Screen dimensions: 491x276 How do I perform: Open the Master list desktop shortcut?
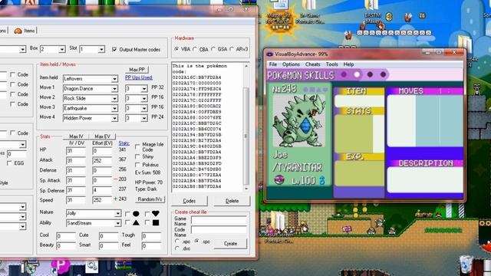pos(278,12)
